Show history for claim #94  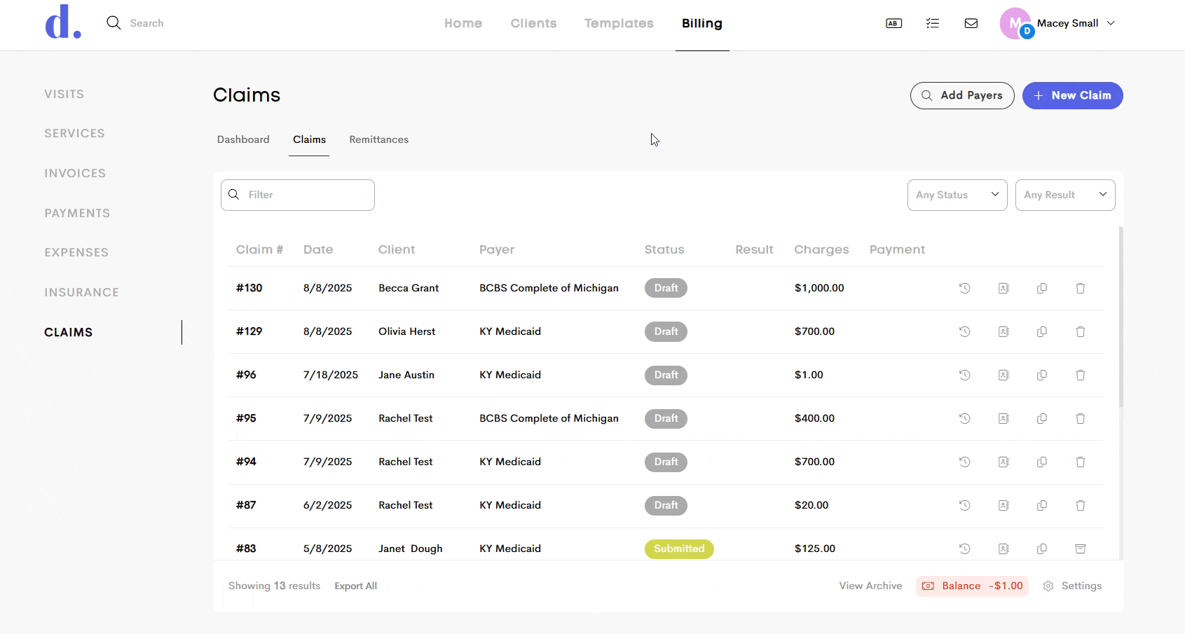964,462
